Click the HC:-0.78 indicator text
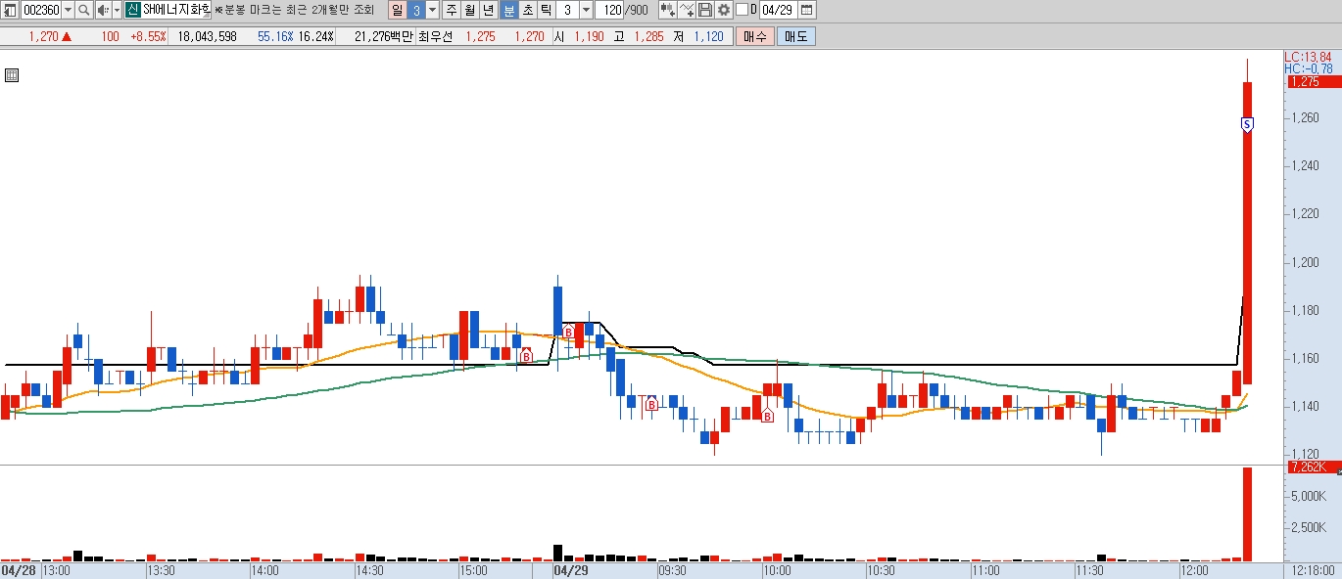This screenshot has width=1342, height=579. (x=1309, y=68)
